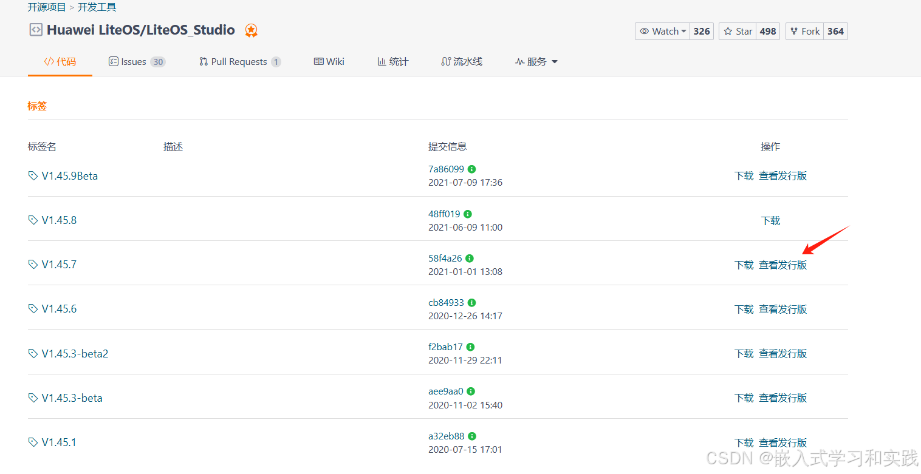Open tag V1.45.8
This screenshot has height=474, width=921.
click(59, 220)
